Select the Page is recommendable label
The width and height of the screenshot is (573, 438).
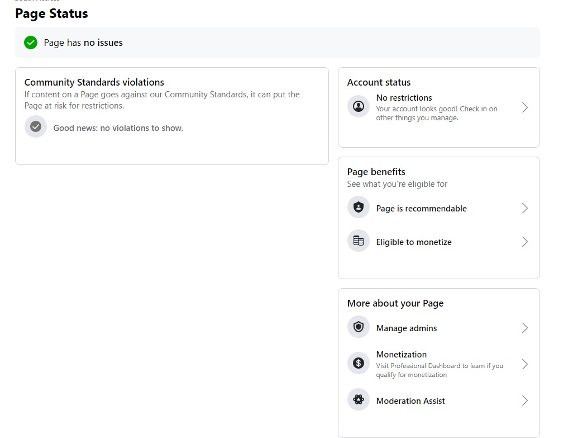pyautogui.click(x=421, y=209)
